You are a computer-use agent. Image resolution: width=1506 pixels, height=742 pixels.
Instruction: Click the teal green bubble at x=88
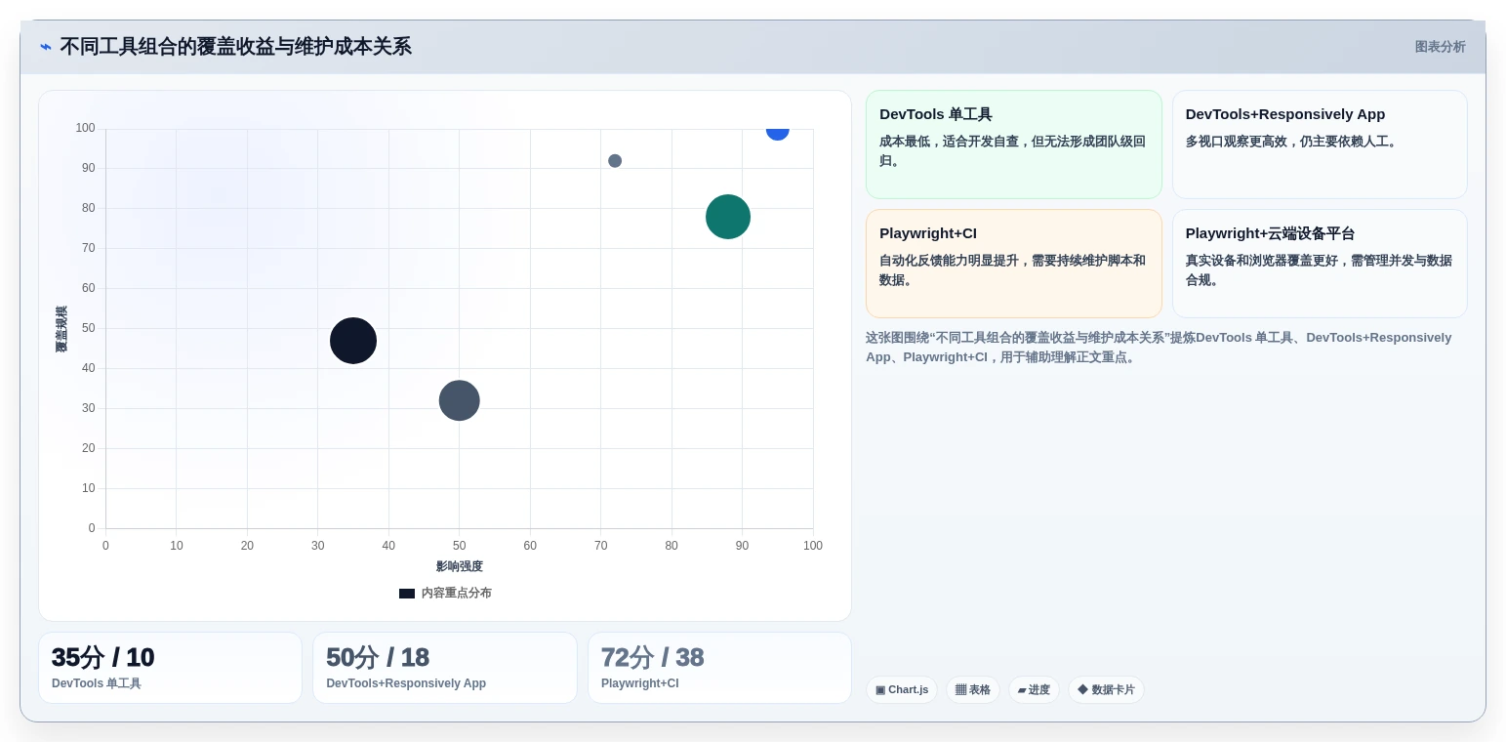(x=728, y=217)
